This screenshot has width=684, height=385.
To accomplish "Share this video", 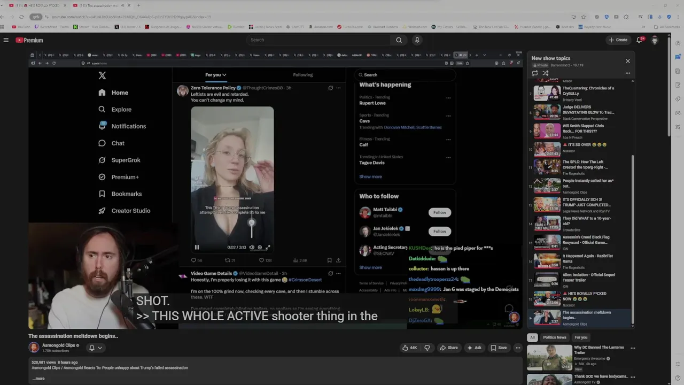I will click(448, 348).
